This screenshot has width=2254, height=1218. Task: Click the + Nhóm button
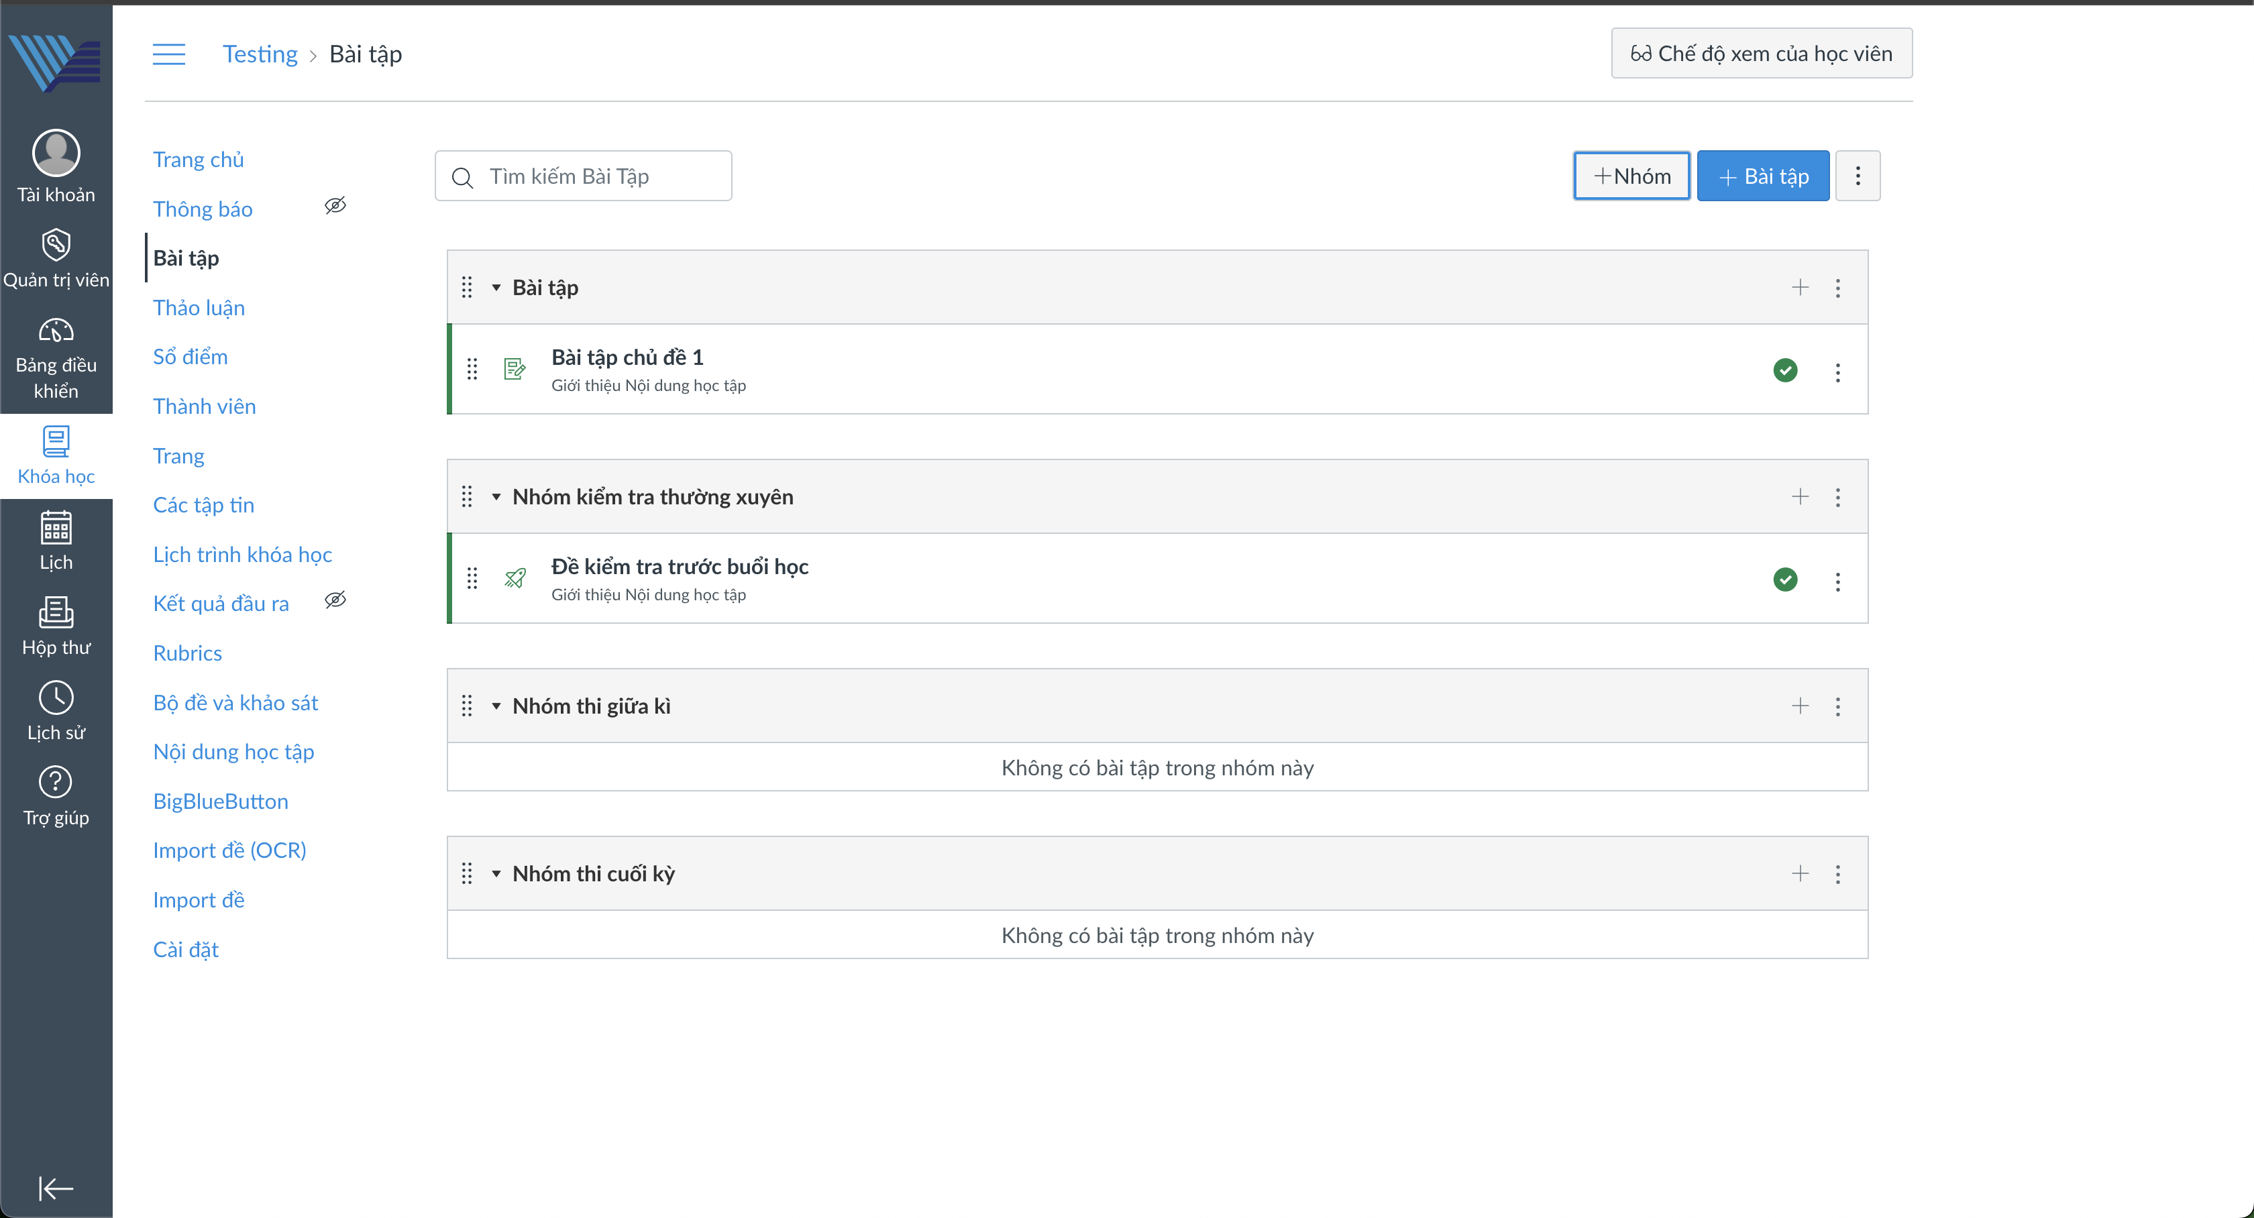(x=1632, y=176)
